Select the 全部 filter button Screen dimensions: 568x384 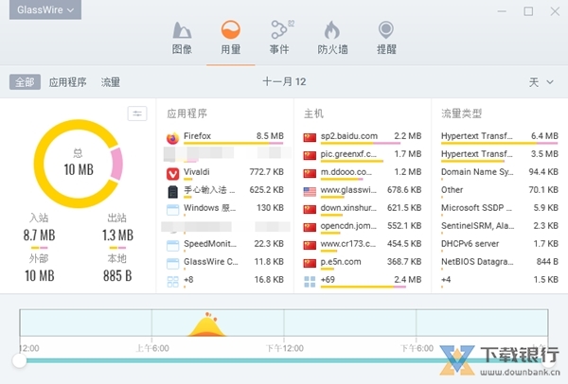[25, 82]
